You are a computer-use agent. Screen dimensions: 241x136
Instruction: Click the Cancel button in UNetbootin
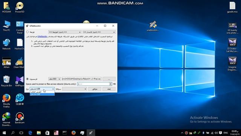click(109, 89)
